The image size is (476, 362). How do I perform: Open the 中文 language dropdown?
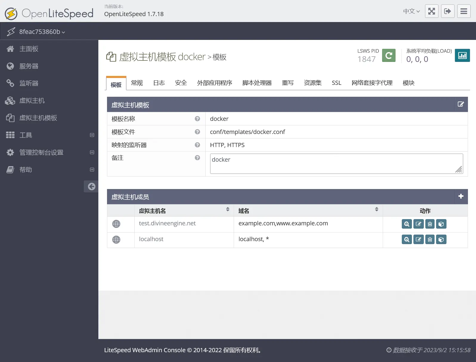coord(411,11)
